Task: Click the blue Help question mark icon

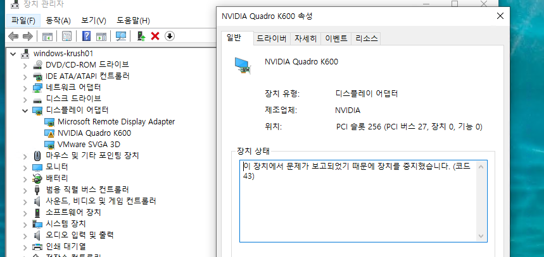Action: coord(86,36)
